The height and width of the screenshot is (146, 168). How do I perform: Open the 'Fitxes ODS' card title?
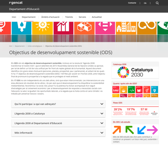click(x=118, y=103)
